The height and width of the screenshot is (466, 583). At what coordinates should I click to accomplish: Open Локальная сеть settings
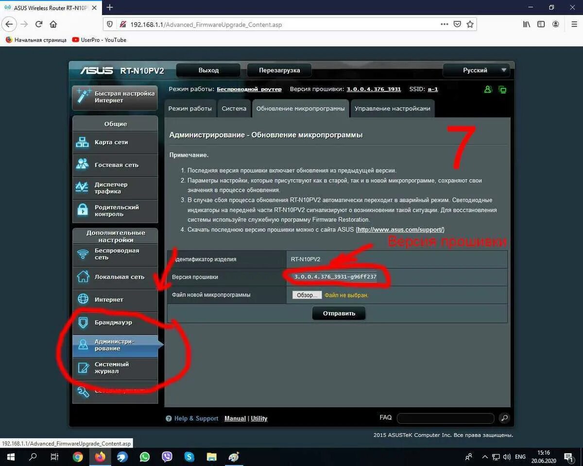[x=115, y=277]
